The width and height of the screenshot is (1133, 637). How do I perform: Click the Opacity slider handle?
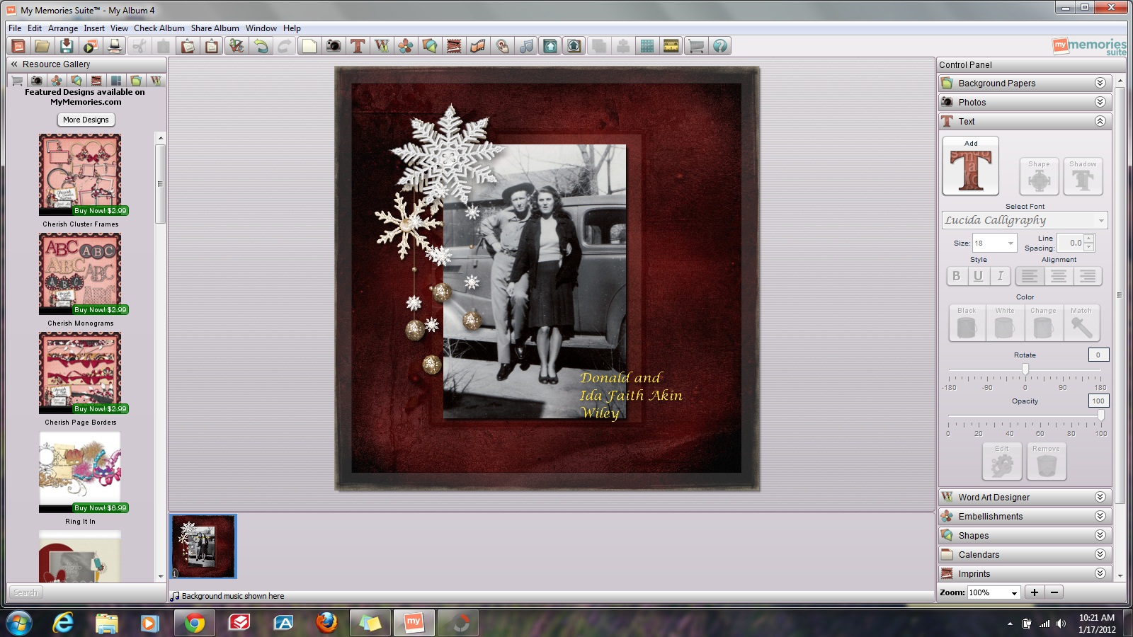click(x=1100, y=415)
